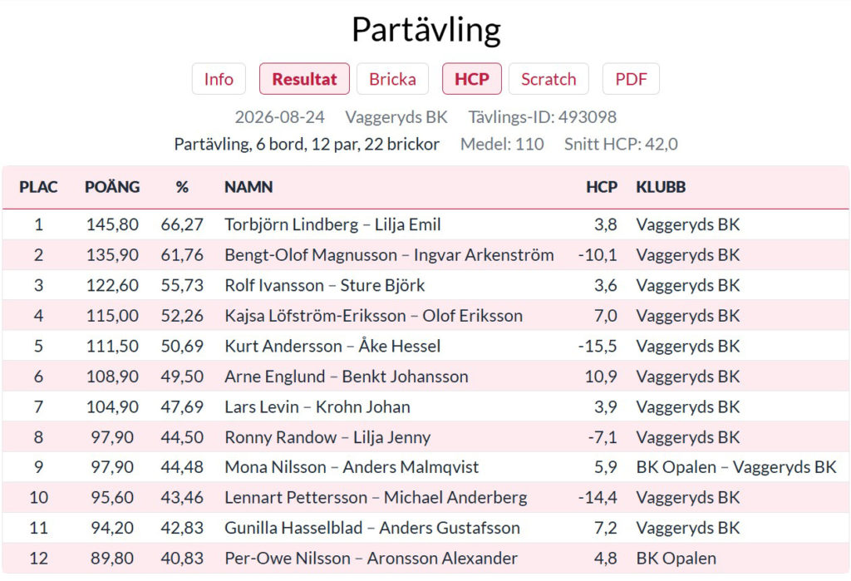This screenshot has width=851, height=581.
Task: Select Bengt-Olof Magnusson – Ingvar Arkenström pair
Action: click(425, 254)
